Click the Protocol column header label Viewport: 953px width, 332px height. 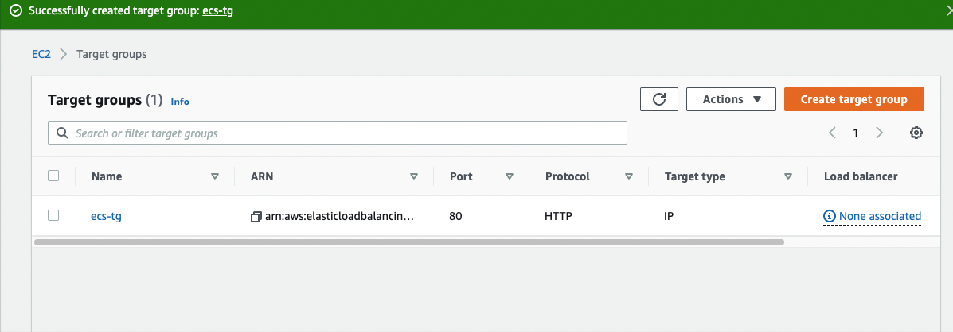pyautogui.click(x=568, y=176)
